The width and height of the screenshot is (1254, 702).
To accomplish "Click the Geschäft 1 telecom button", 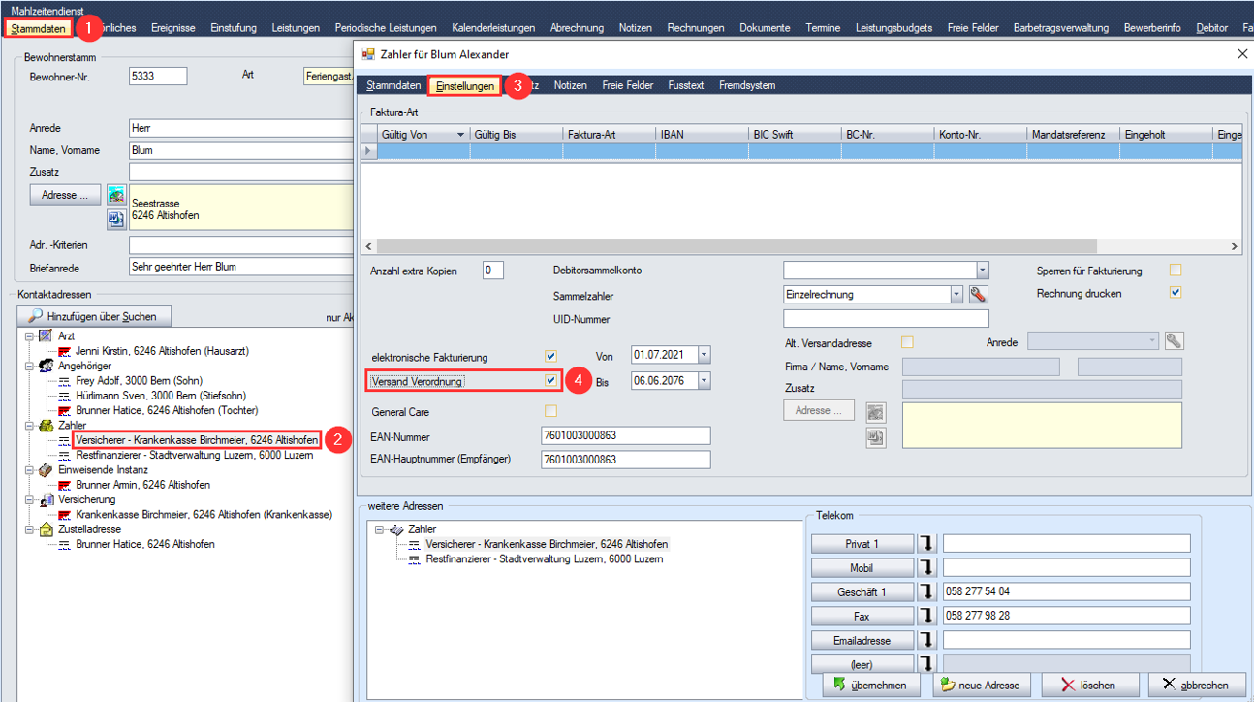I will [862, 591].
